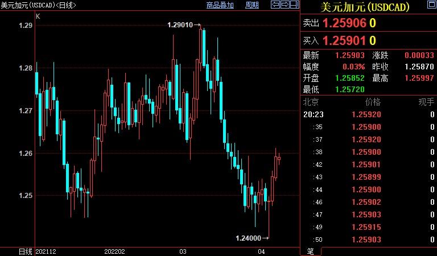Open the 周期 period menu
Viewport: 437px width, 256px height.
(252, 5)
